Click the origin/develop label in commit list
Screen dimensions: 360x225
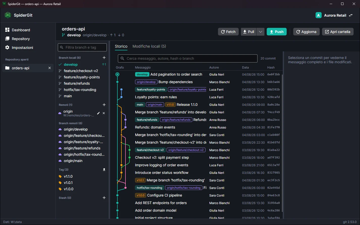pos(146,82)
